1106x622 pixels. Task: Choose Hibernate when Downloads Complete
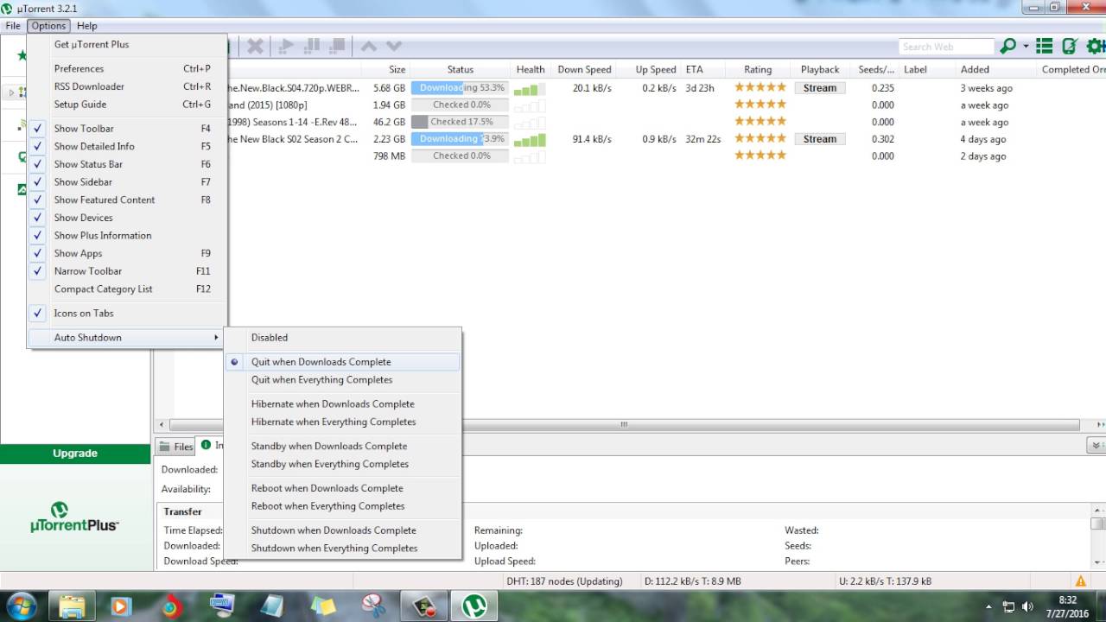pos(342,404)
